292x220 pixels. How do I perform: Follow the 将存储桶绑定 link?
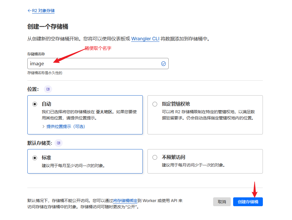125,201
